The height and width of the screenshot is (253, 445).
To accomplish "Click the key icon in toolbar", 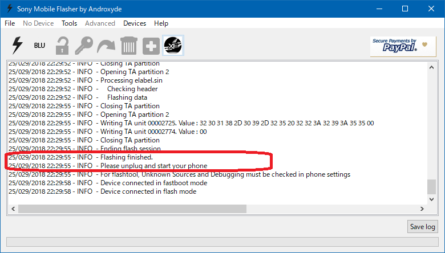I will point(84,46).
